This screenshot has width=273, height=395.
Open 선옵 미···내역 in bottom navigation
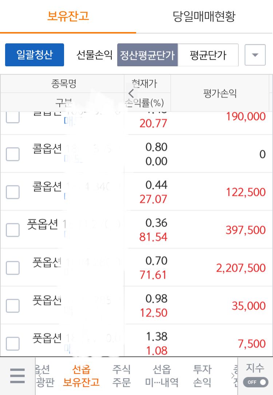[162, 376]
